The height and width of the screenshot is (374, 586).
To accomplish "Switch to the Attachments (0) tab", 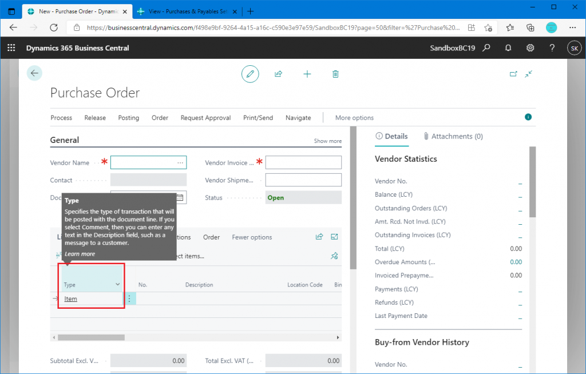I will (x=453, y=136).
